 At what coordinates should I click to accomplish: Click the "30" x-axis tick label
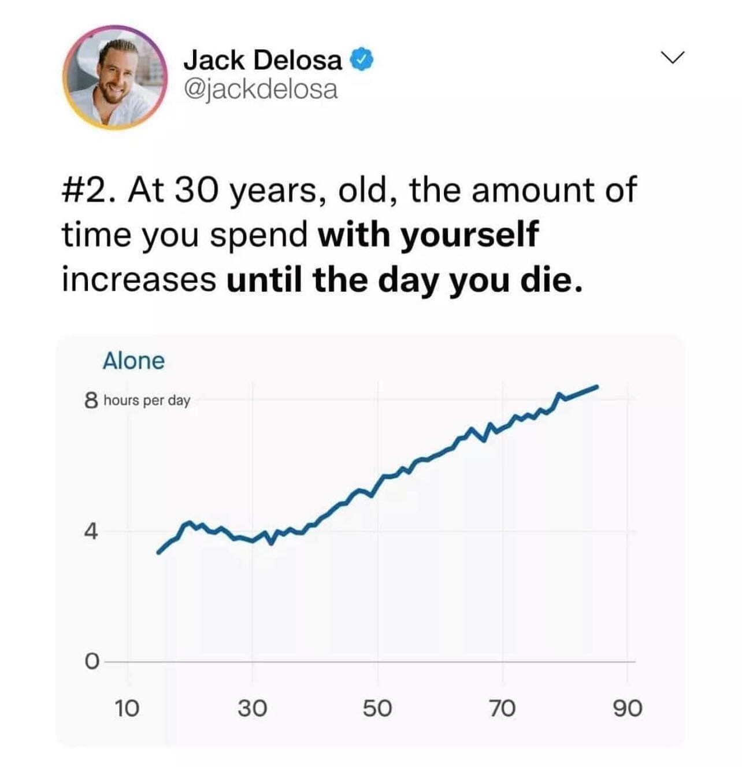(252, 707)
